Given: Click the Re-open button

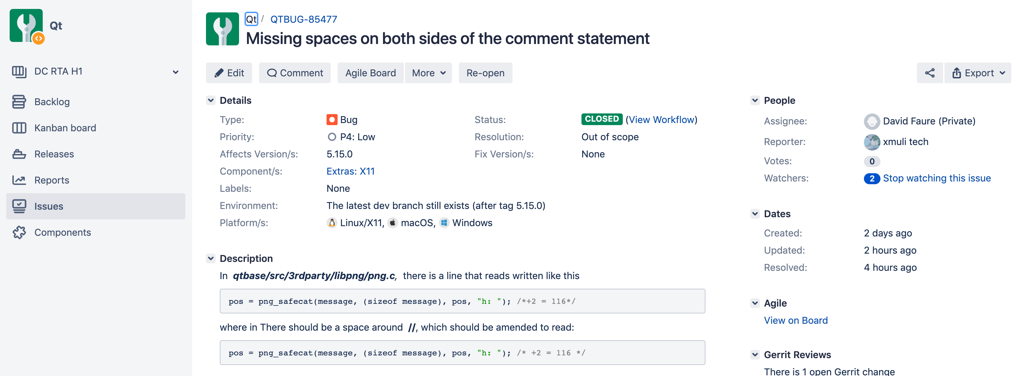Looking at the screenshot, I should 485,73.
